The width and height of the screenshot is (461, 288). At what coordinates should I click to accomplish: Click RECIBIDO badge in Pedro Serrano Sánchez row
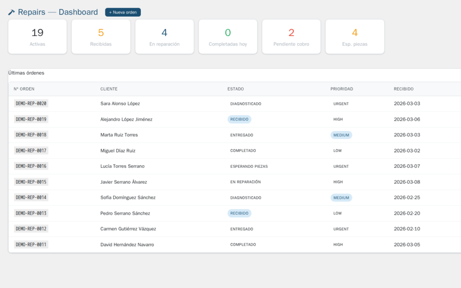(x=239, y=213)
